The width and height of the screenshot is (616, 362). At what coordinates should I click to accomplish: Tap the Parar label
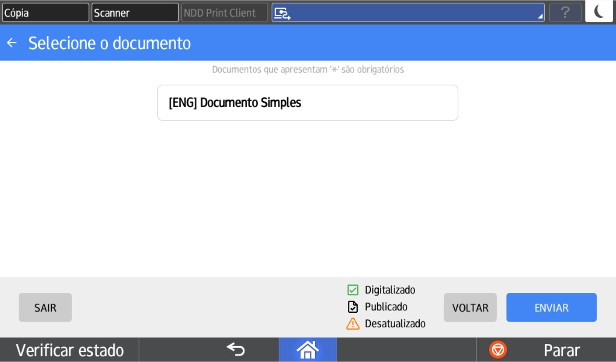coord(561,350)
